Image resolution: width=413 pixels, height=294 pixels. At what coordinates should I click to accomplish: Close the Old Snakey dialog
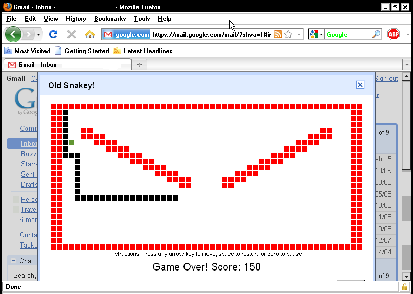[x=360, y=85]
